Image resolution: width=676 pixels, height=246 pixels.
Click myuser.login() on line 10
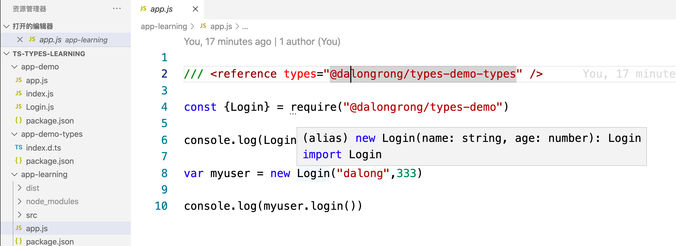(x=311, y=206)
